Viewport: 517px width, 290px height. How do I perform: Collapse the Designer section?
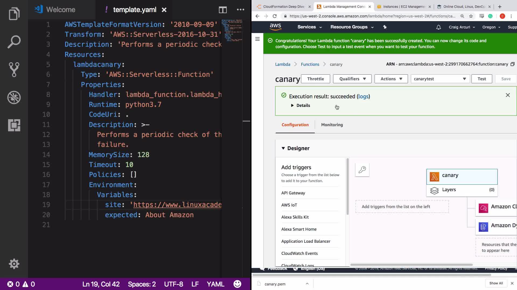pyautogui.click(x=283, y=148)
